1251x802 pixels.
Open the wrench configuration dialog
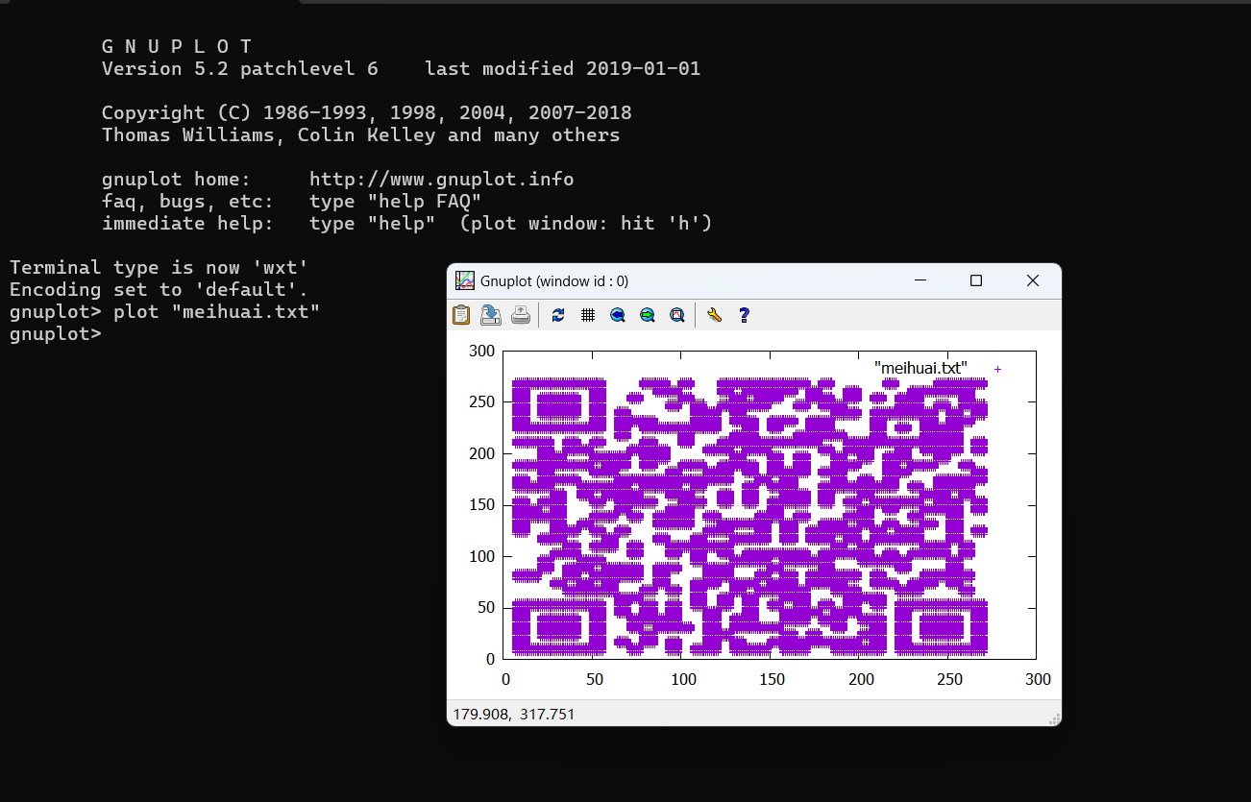click(714, 314)
